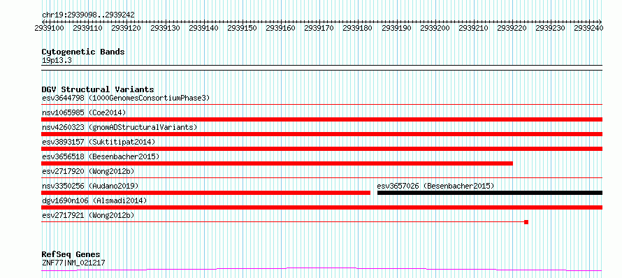Open the nsv4260323 gnomADStructuralVariants label
622x278 pixels.
pyautogui.click(x=120, y=127)
